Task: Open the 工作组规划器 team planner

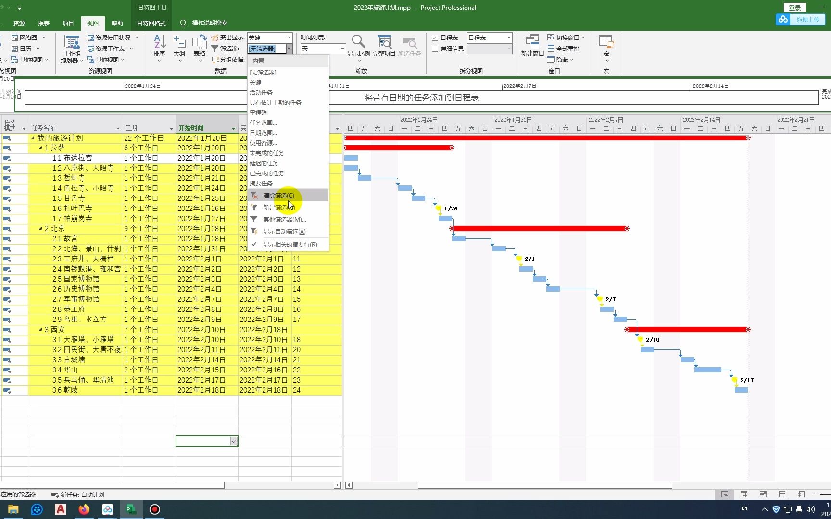Action: (x=72, y=49)
